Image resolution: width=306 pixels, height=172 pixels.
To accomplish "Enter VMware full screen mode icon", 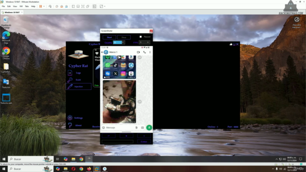I will click(83, 6).
